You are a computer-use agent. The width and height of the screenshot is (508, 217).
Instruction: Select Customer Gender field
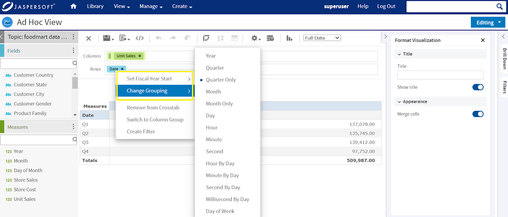point(32,104)
